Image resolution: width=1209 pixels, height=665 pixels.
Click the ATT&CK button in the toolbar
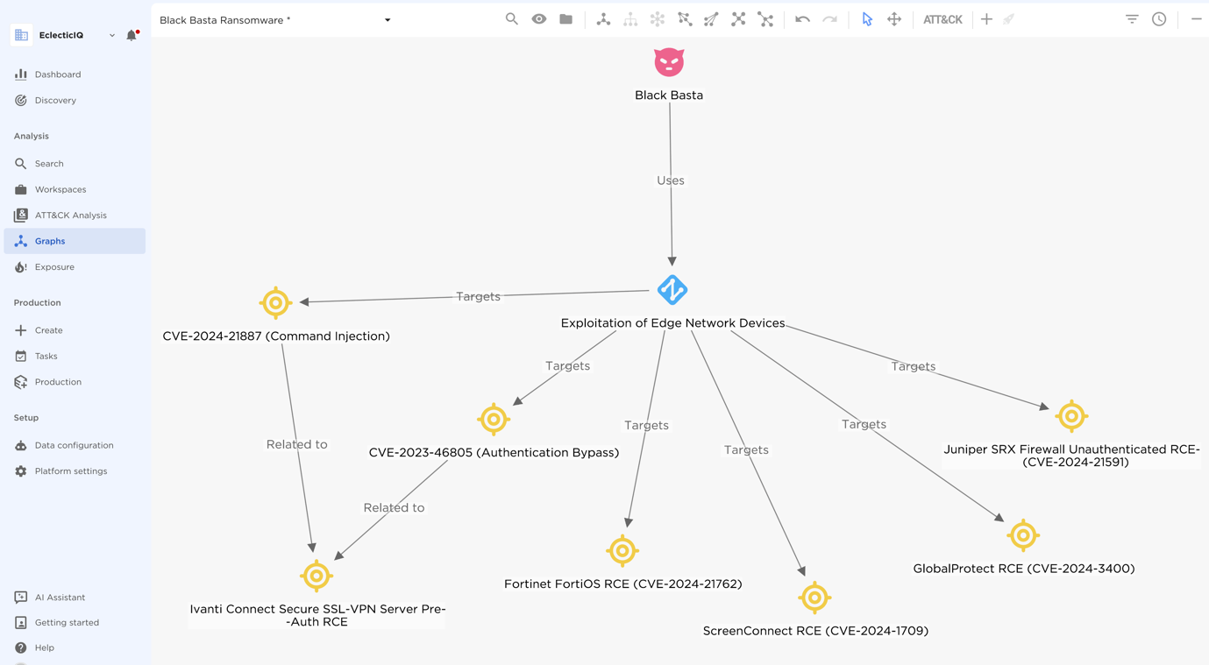click(x=942, y=18)
